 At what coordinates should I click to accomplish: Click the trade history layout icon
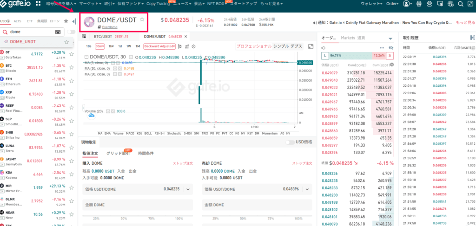click(472, 38)
